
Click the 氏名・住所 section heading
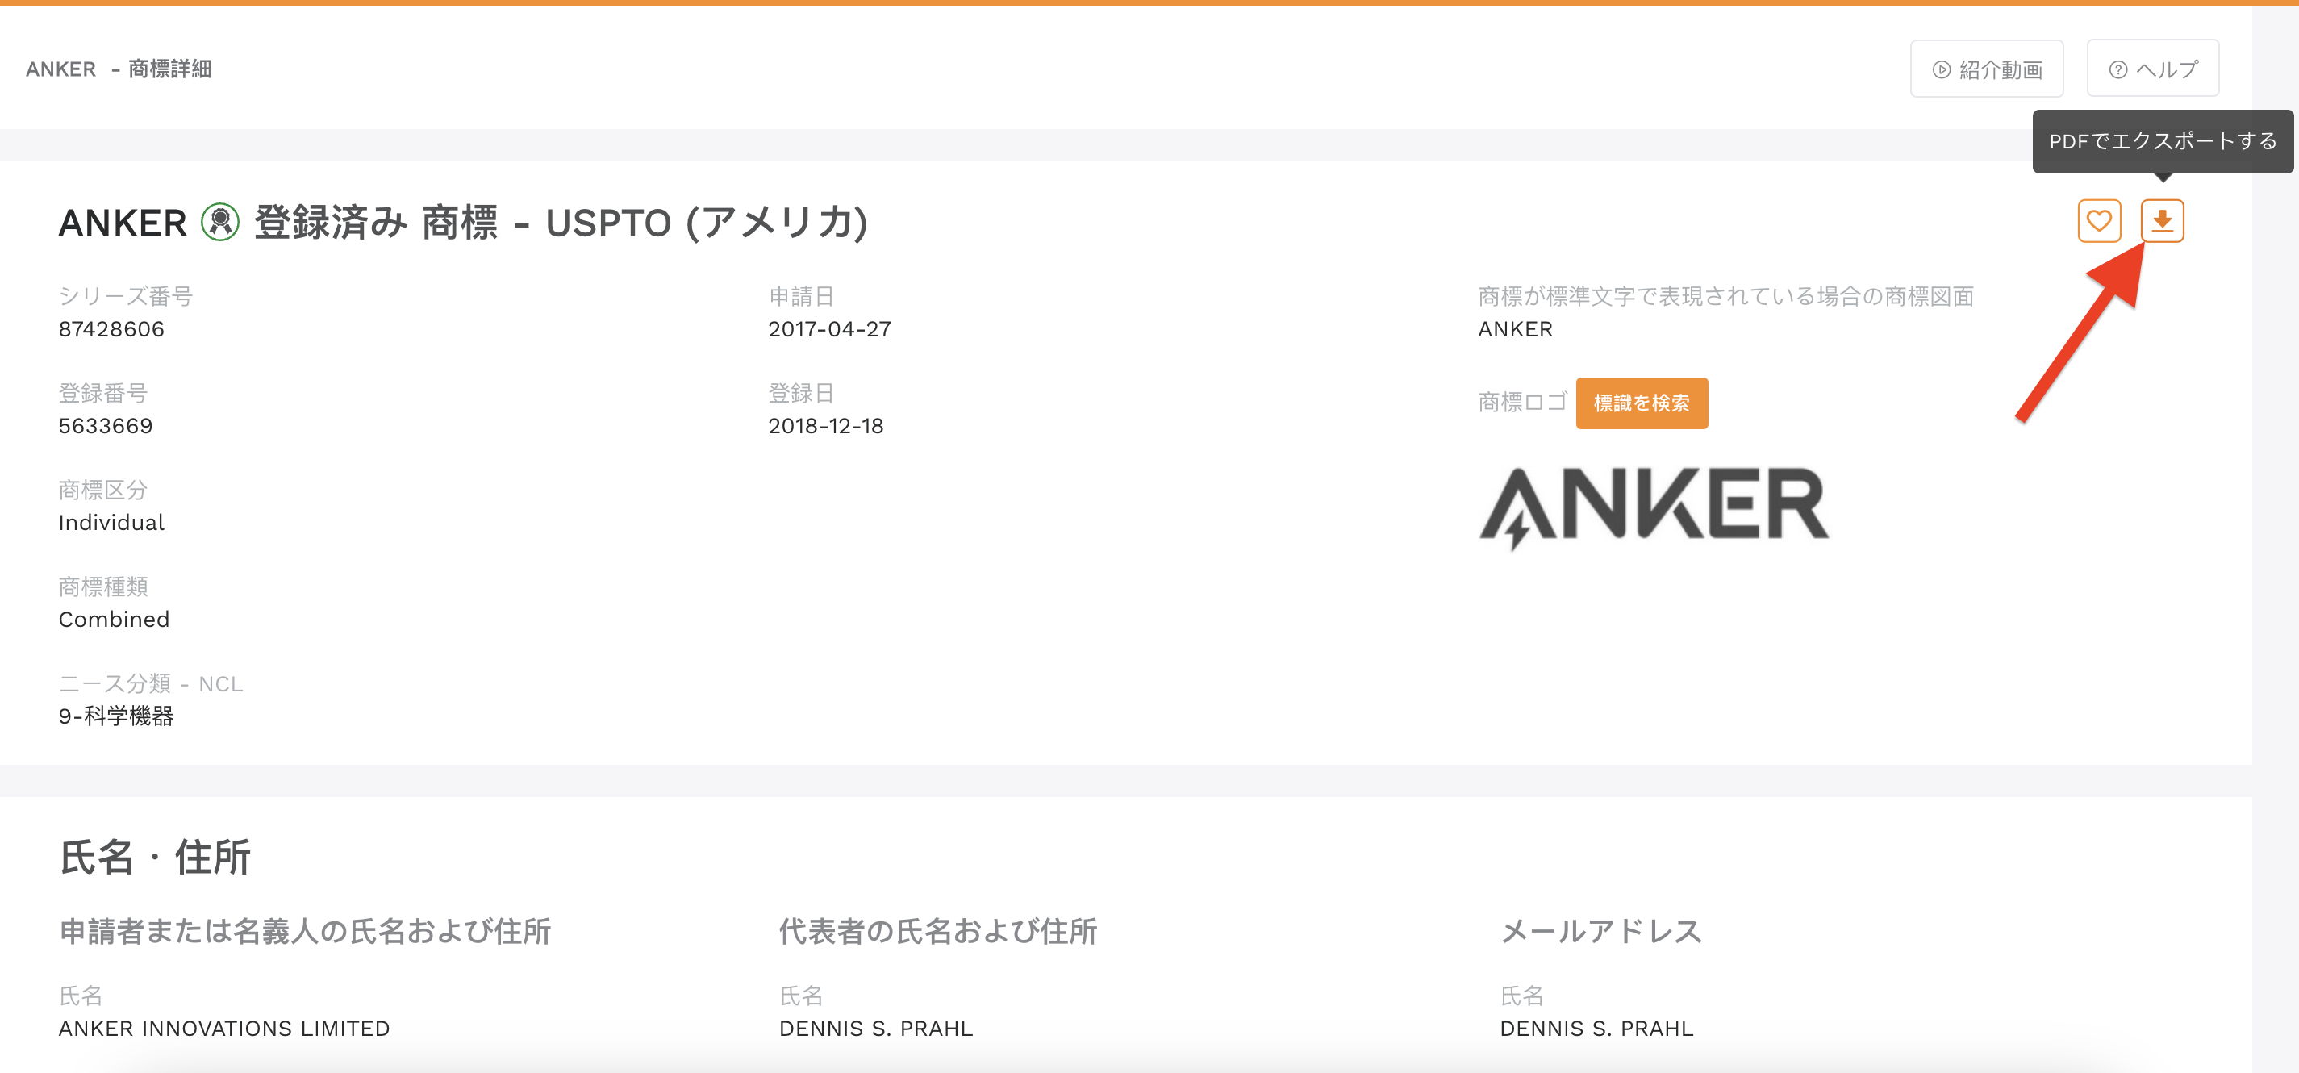click(x=154, y=857)
